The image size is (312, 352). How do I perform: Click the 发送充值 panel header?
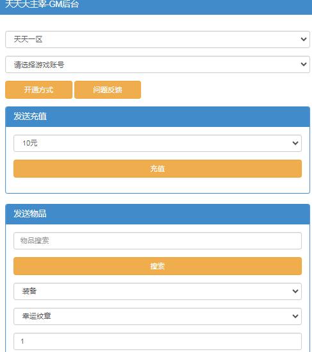pyautogui.click(x=158, y=117)
